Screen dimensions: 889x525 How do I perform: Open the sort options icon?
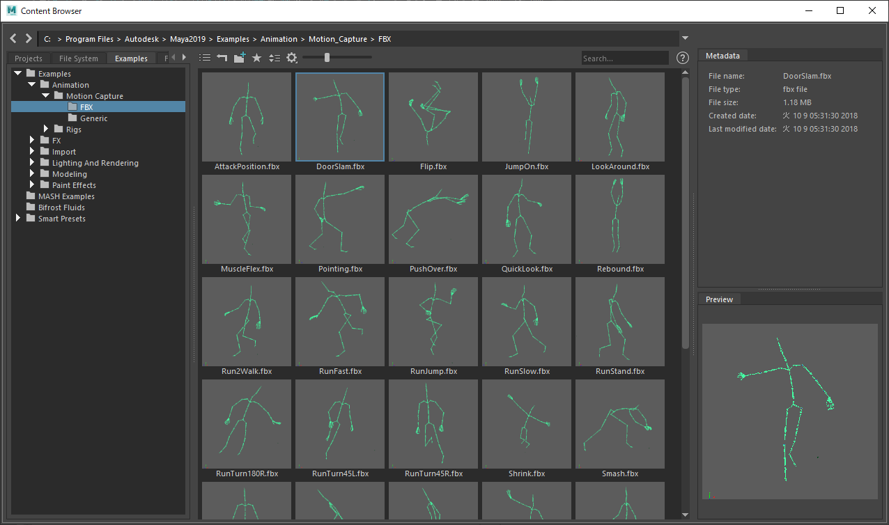(x=275, y=58)
